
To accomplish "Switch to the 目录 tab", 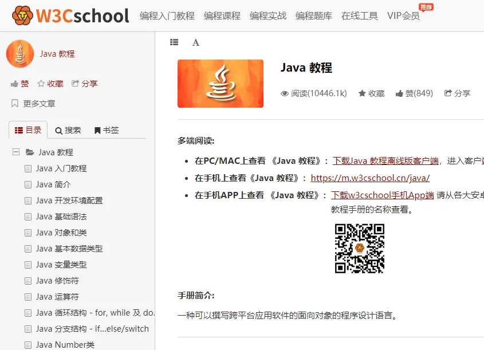I will click(x=28, y=130).
